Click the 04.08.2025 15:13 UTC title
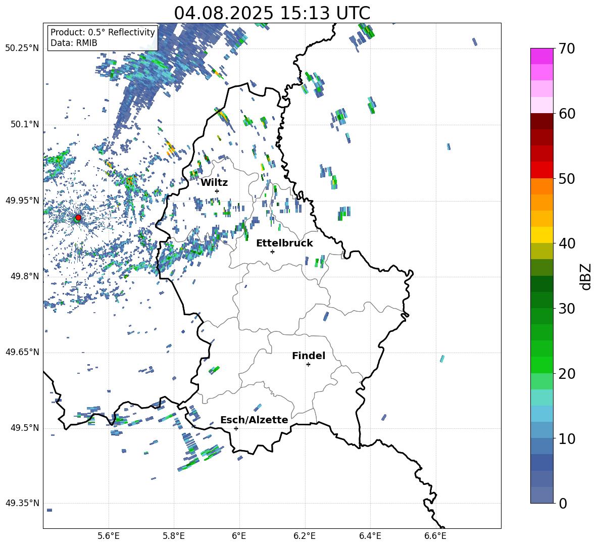 (272, 13)
